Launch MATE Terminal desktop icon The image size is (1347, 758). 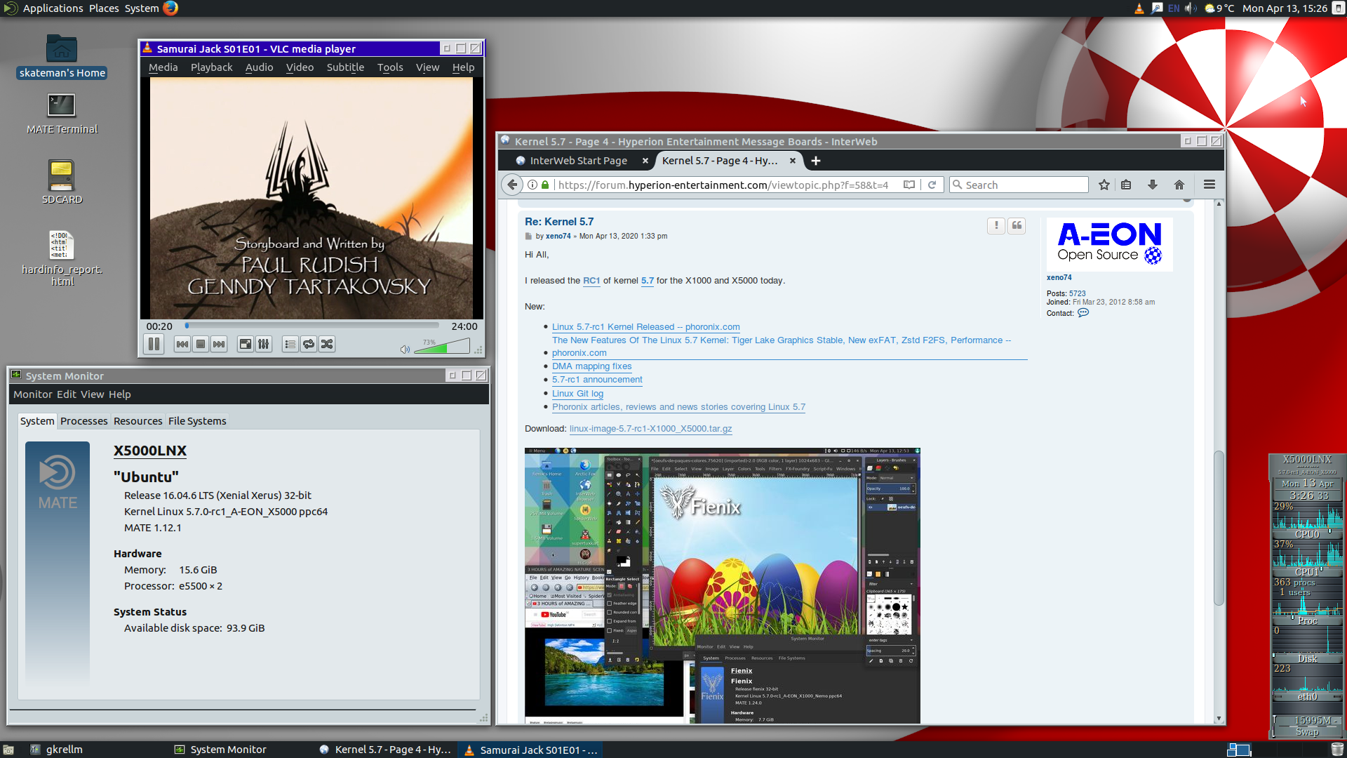(62, 114)
